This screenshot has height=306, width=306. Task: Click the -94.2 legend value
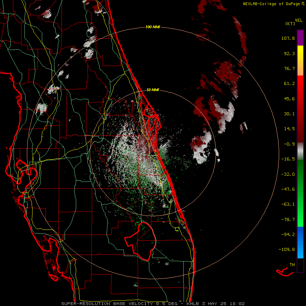click(288, 234)
